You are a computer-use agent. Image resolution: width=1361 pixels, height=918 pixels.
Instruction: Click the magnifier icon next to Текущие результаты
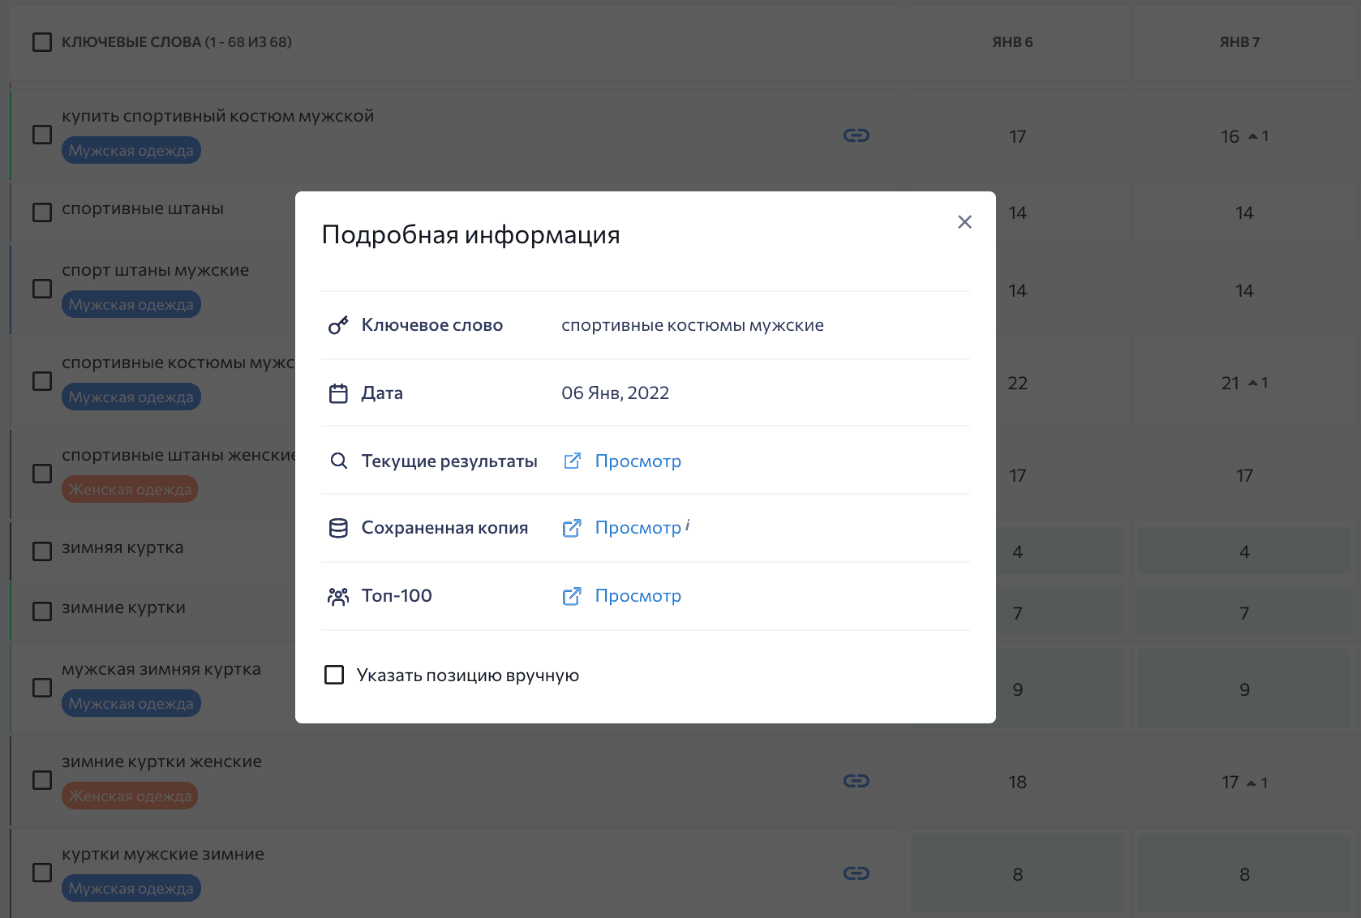coord(338,461)
